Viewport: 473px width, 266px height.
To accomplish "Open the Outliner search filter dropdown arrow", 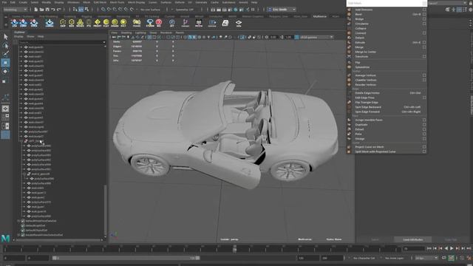I will [104, 42].
